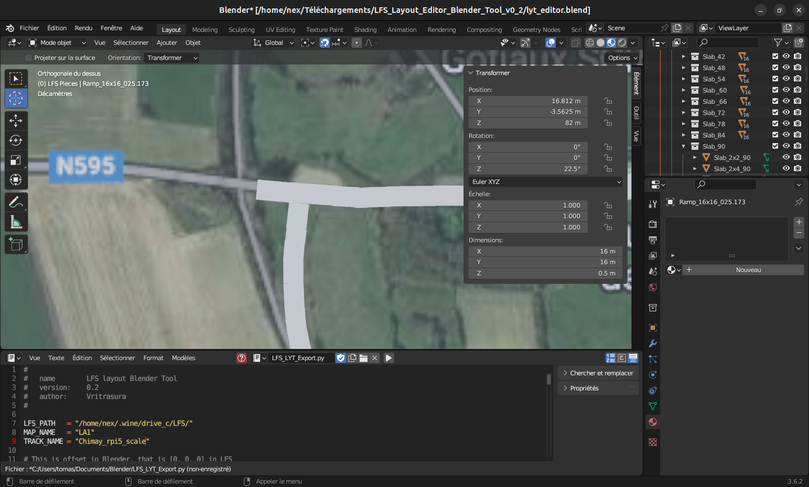Screen dimensions: 809x487
Task: Activate the Add Cube tool
Action: 16,245
